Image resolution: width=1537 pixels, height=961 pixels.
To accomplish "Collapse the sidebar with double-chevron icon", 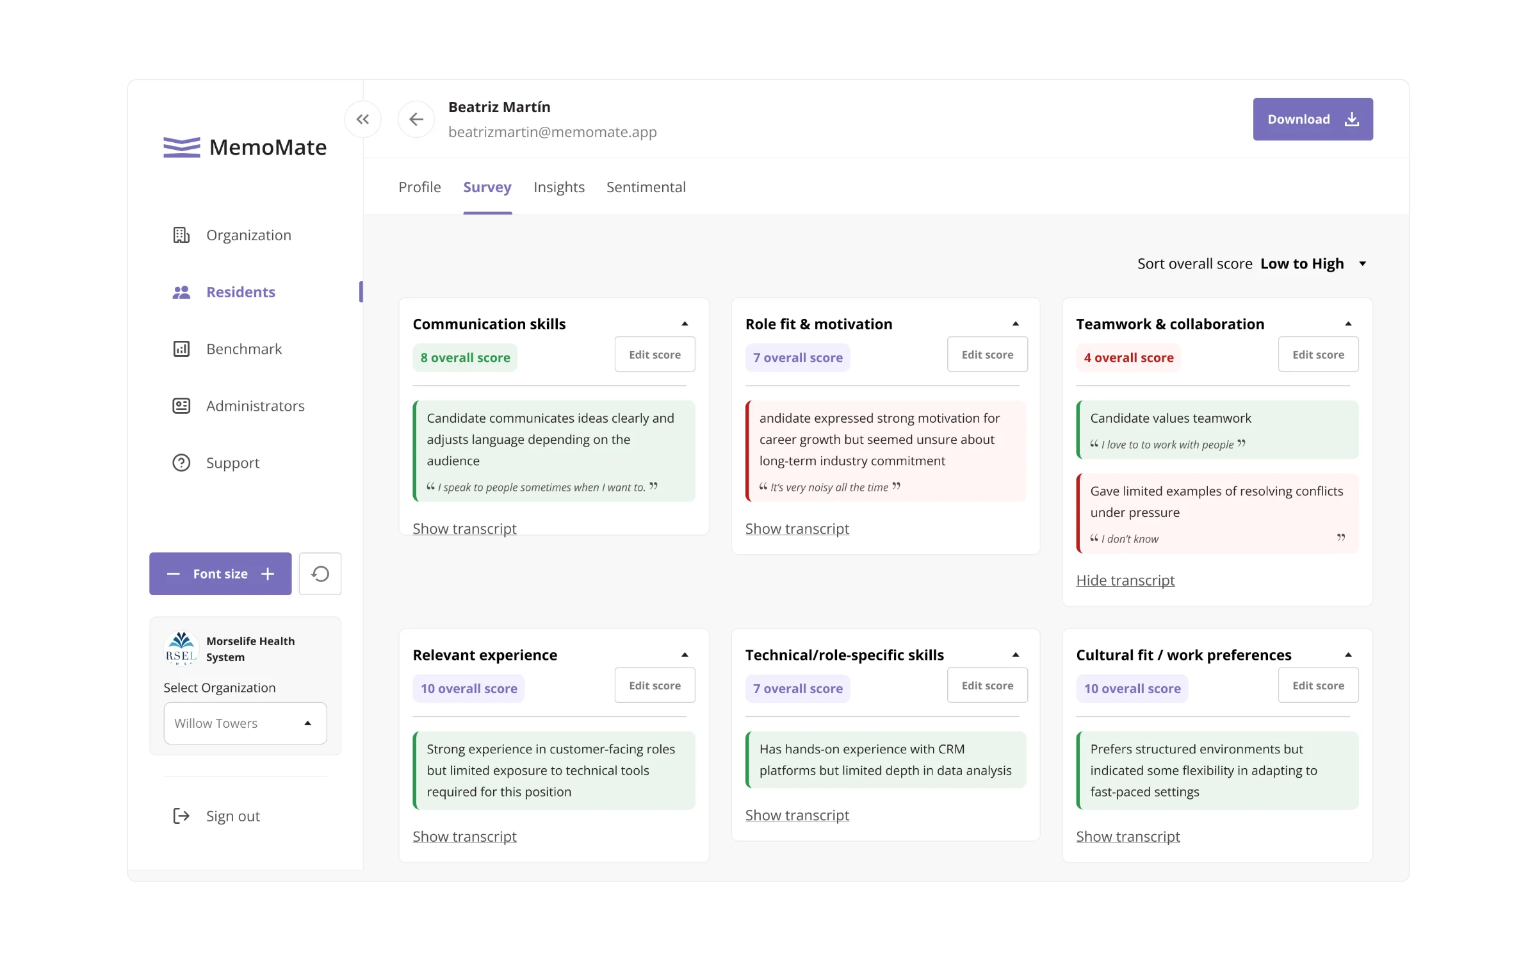I will [x=362, y=119].
